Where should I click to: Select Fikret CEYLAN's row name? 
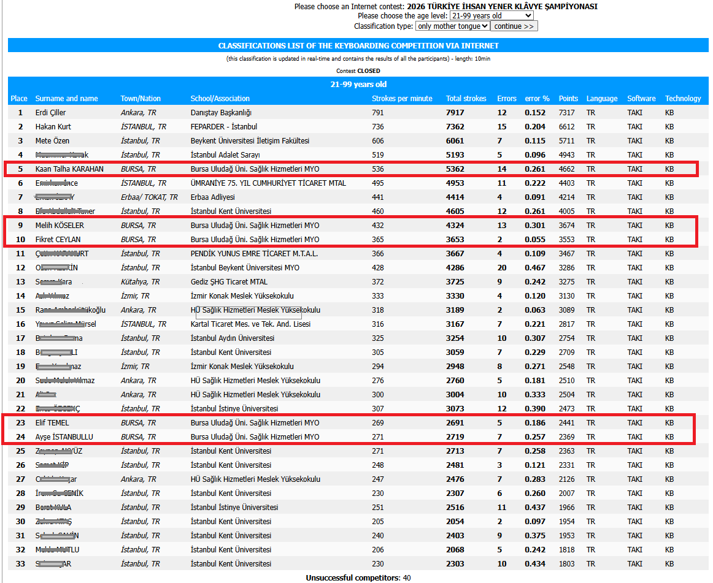click(58, 240)
